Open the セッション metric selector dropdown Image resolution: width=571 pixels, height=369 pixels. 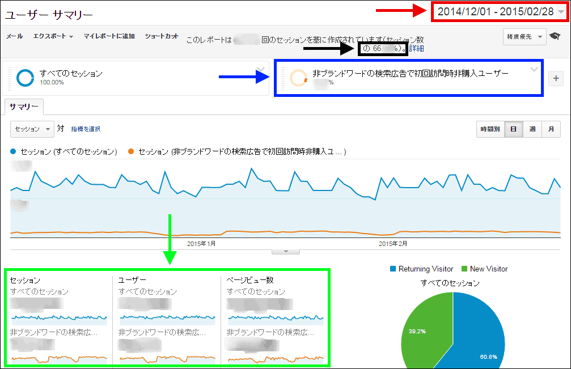point(32,129)
